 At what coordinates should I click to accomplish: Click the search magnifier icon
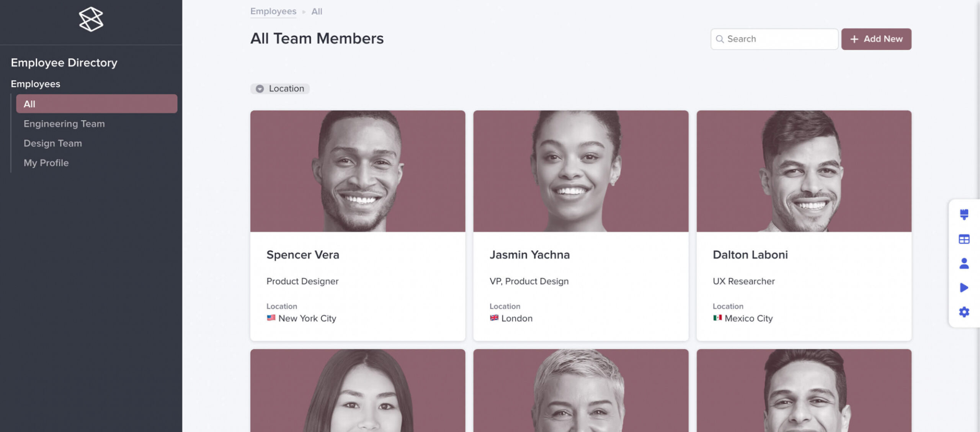(720, 39)
